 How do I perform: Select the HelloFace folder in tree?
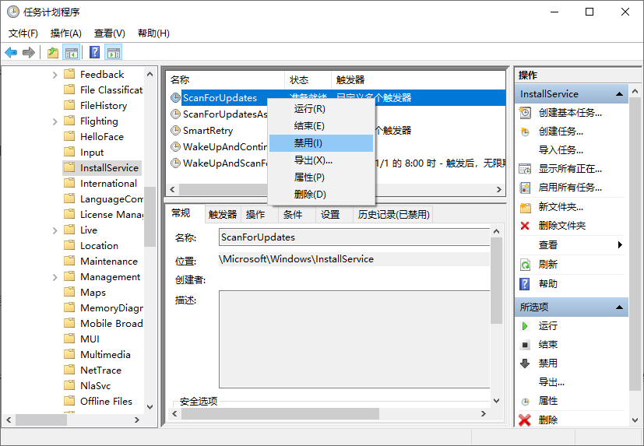(x=102, y=137)
